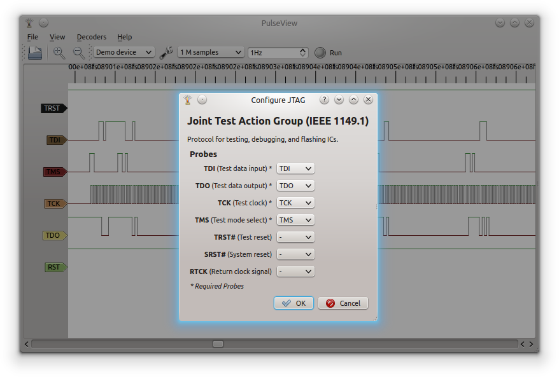
Task: Open the Demo device selector
Action: tap(124, 53)
